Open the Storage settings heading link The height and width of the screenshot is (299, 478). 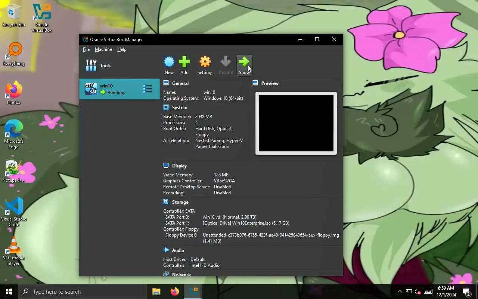point(180,202)
